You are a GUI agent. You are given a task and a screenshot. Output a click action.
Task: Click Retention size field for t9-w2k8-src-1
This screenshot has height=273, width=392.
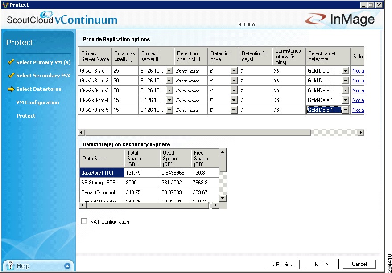coord(191,71)
